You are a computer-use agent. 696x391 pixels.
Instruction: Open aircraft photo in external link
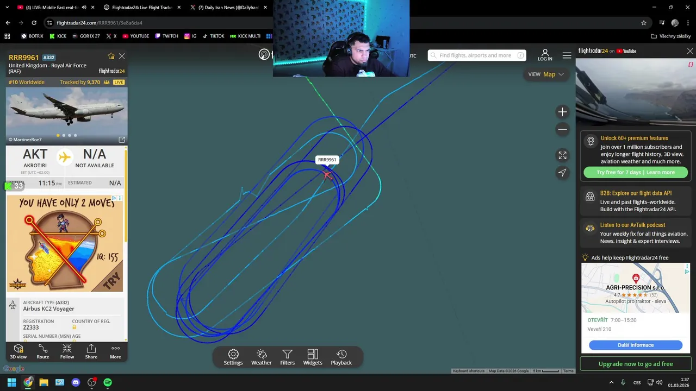click(x=122, y=140)
